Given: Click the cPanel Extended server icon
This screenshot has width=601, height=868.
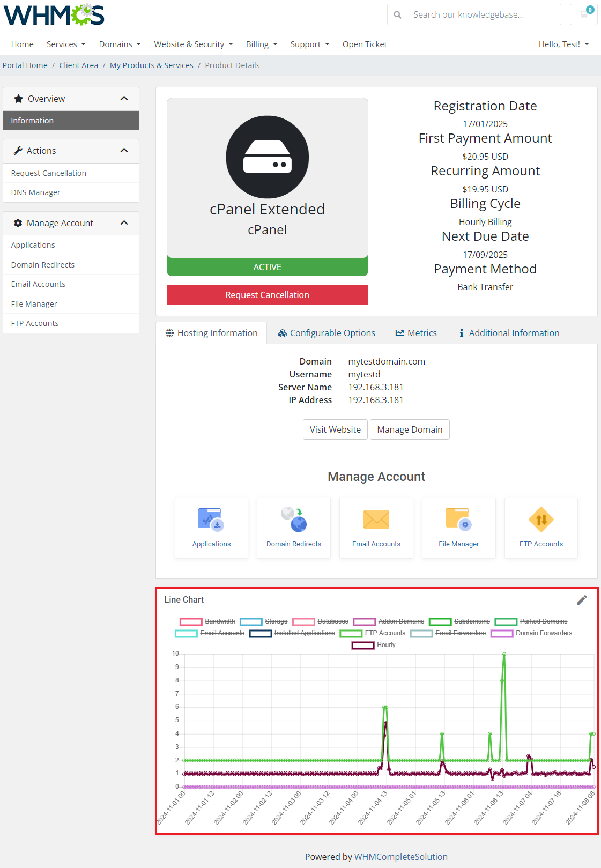Looking at the screenshot, I should point(268,157).
